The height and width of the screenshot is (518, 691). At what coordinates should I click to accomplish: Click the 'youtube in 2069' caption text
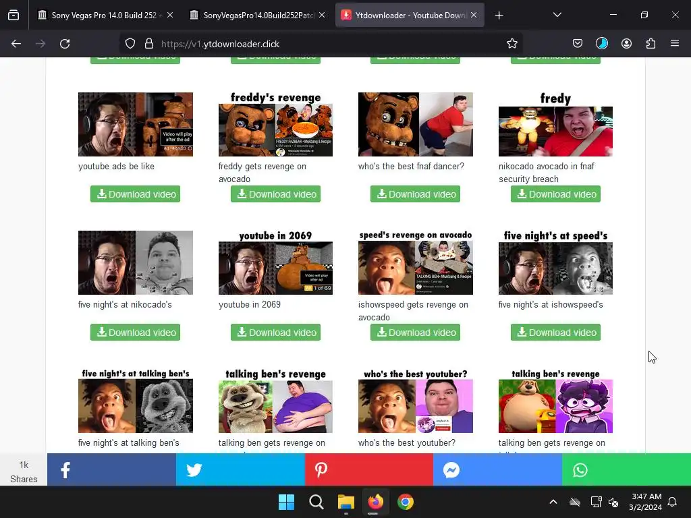click(250, 304)
